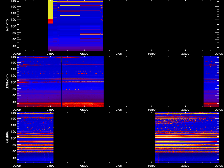Click 08:00 under the Learmonth plot
Viewport: 224px width, 168px height.
[x=84, y=110]
